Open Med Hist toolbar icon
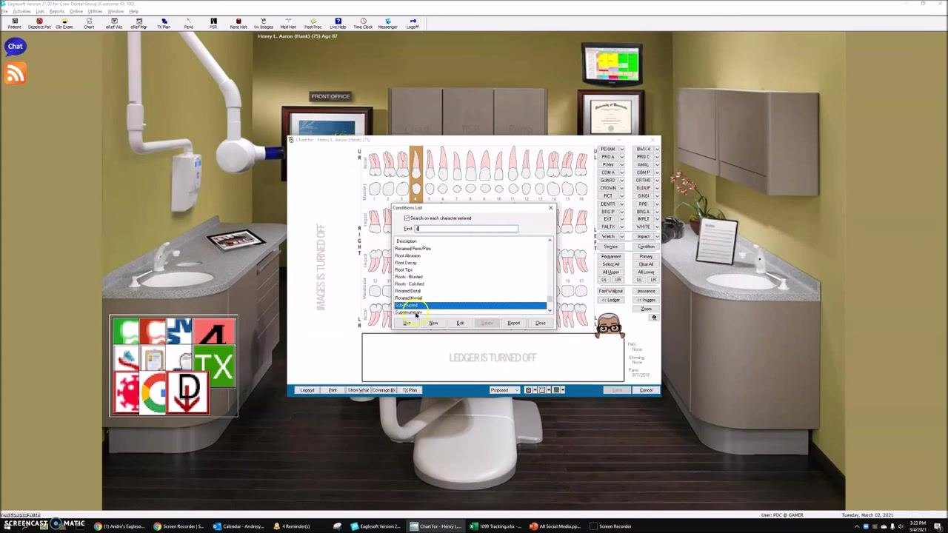 288,23
